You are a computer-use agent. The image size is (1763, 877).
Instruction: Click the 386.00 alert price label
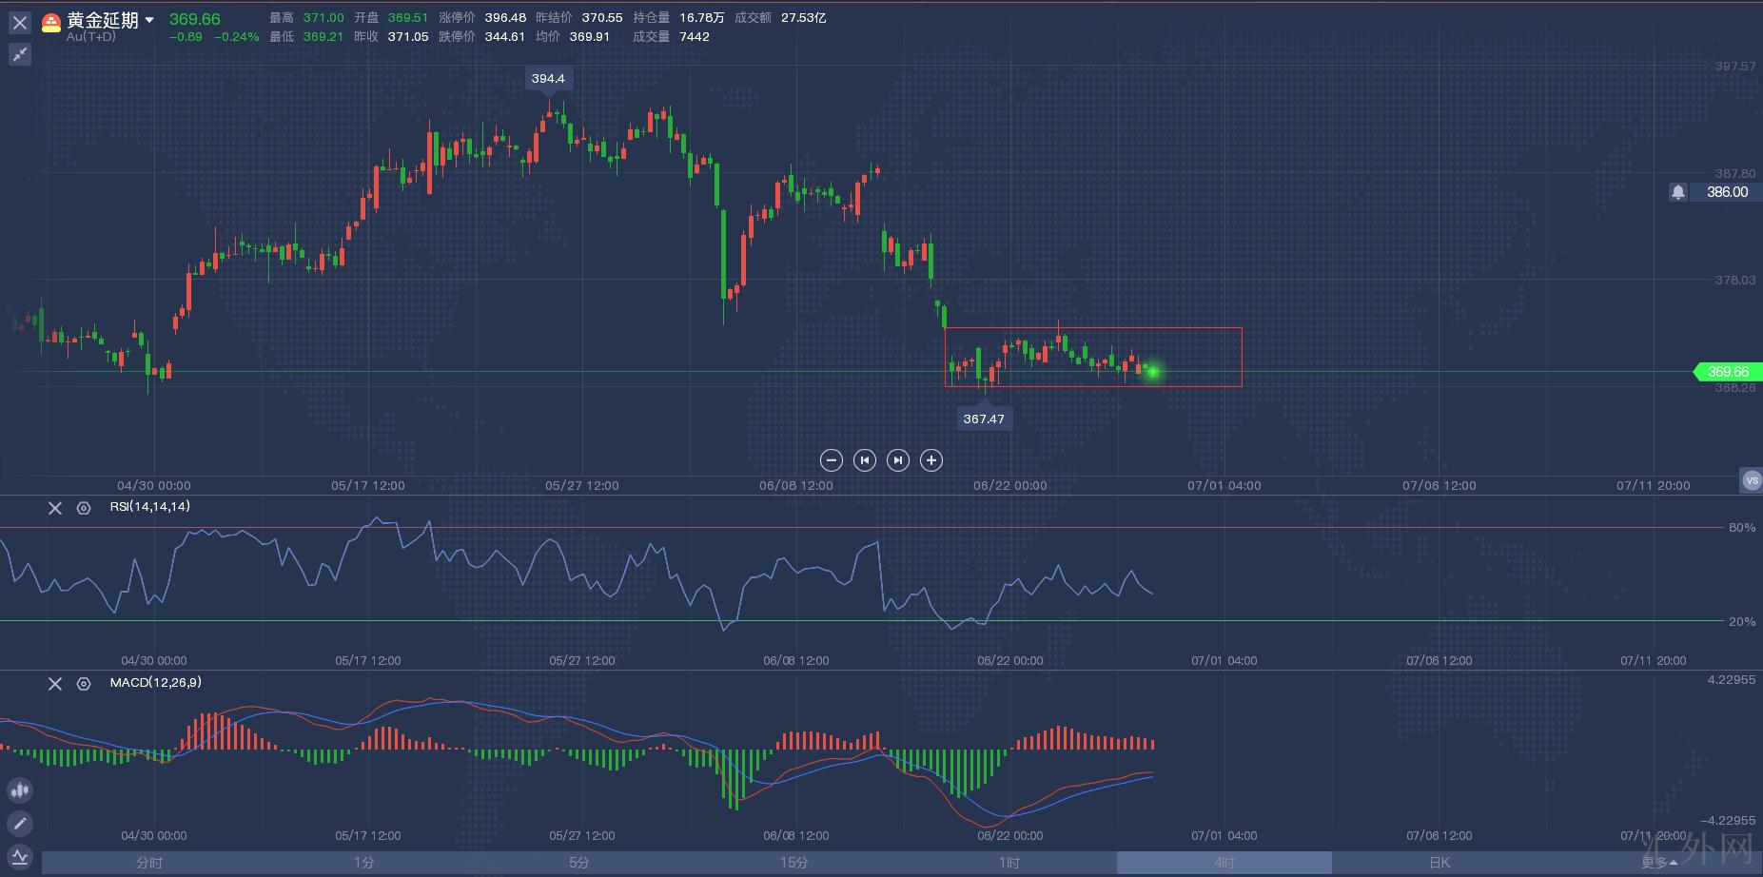tap(1727, 192)
